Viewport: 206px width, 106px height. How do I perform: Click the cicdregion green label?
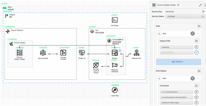coord(7,11)
